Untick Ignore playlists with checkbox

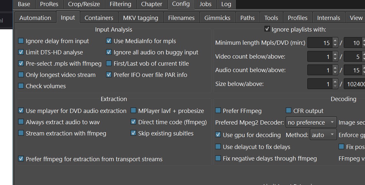(267, 29)
